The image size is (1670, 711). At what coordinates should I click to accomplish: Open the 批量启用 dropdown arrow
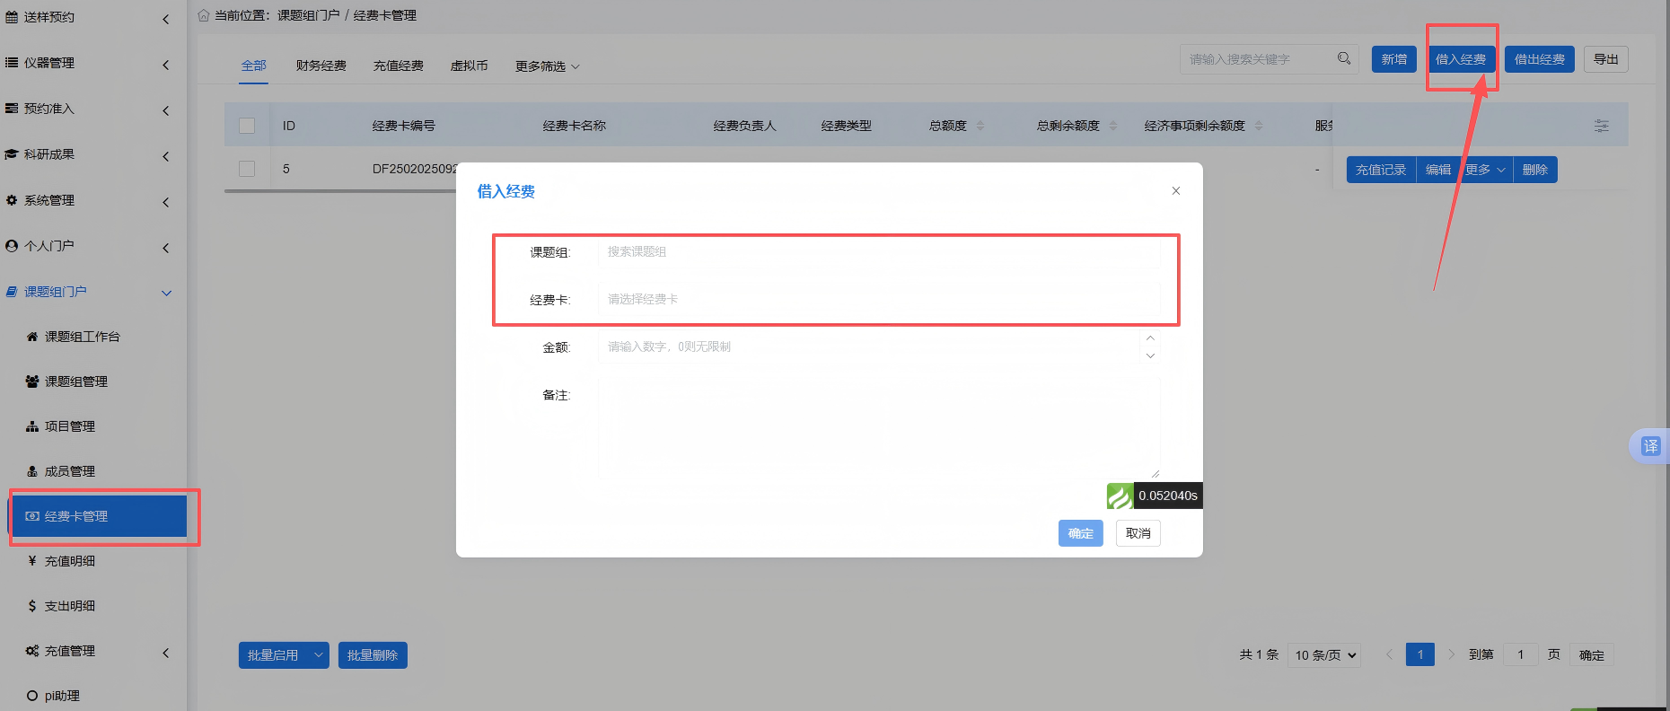(319, 655)
